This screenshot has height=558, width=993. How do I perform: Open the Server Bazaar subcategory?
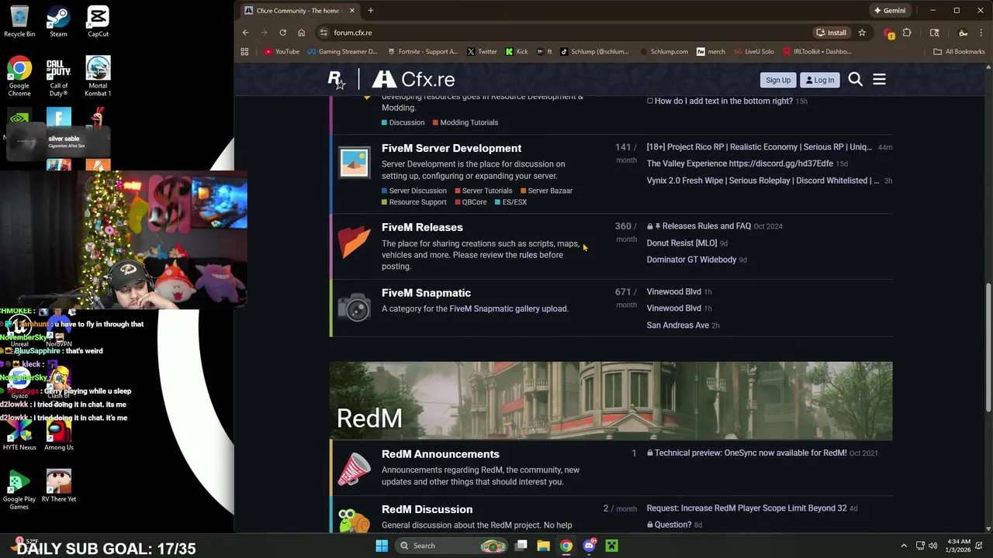coord(546,191)
